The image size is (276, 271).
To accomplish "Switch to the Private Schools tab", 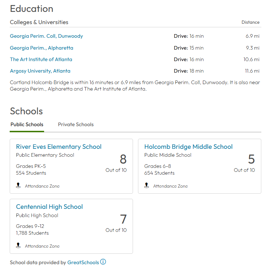I will [x=76, y=125].
